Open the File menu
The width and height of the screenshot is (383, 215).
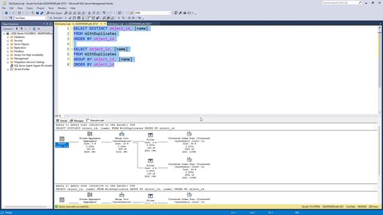[4, 8]
